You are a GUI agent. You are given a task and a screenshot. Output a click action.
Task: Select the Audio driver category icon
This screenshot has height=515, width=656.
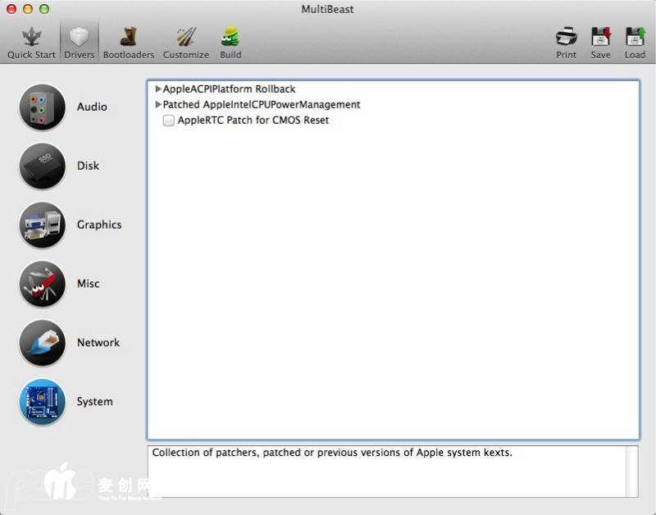[x=42, y=107]
